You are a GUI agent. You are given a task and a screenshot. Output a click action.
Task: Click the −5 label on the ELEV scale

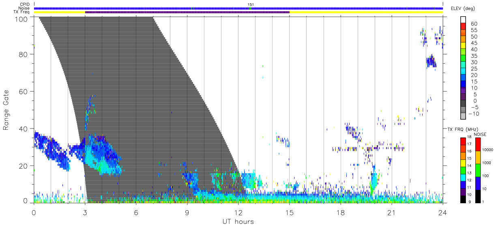point(474,107)
